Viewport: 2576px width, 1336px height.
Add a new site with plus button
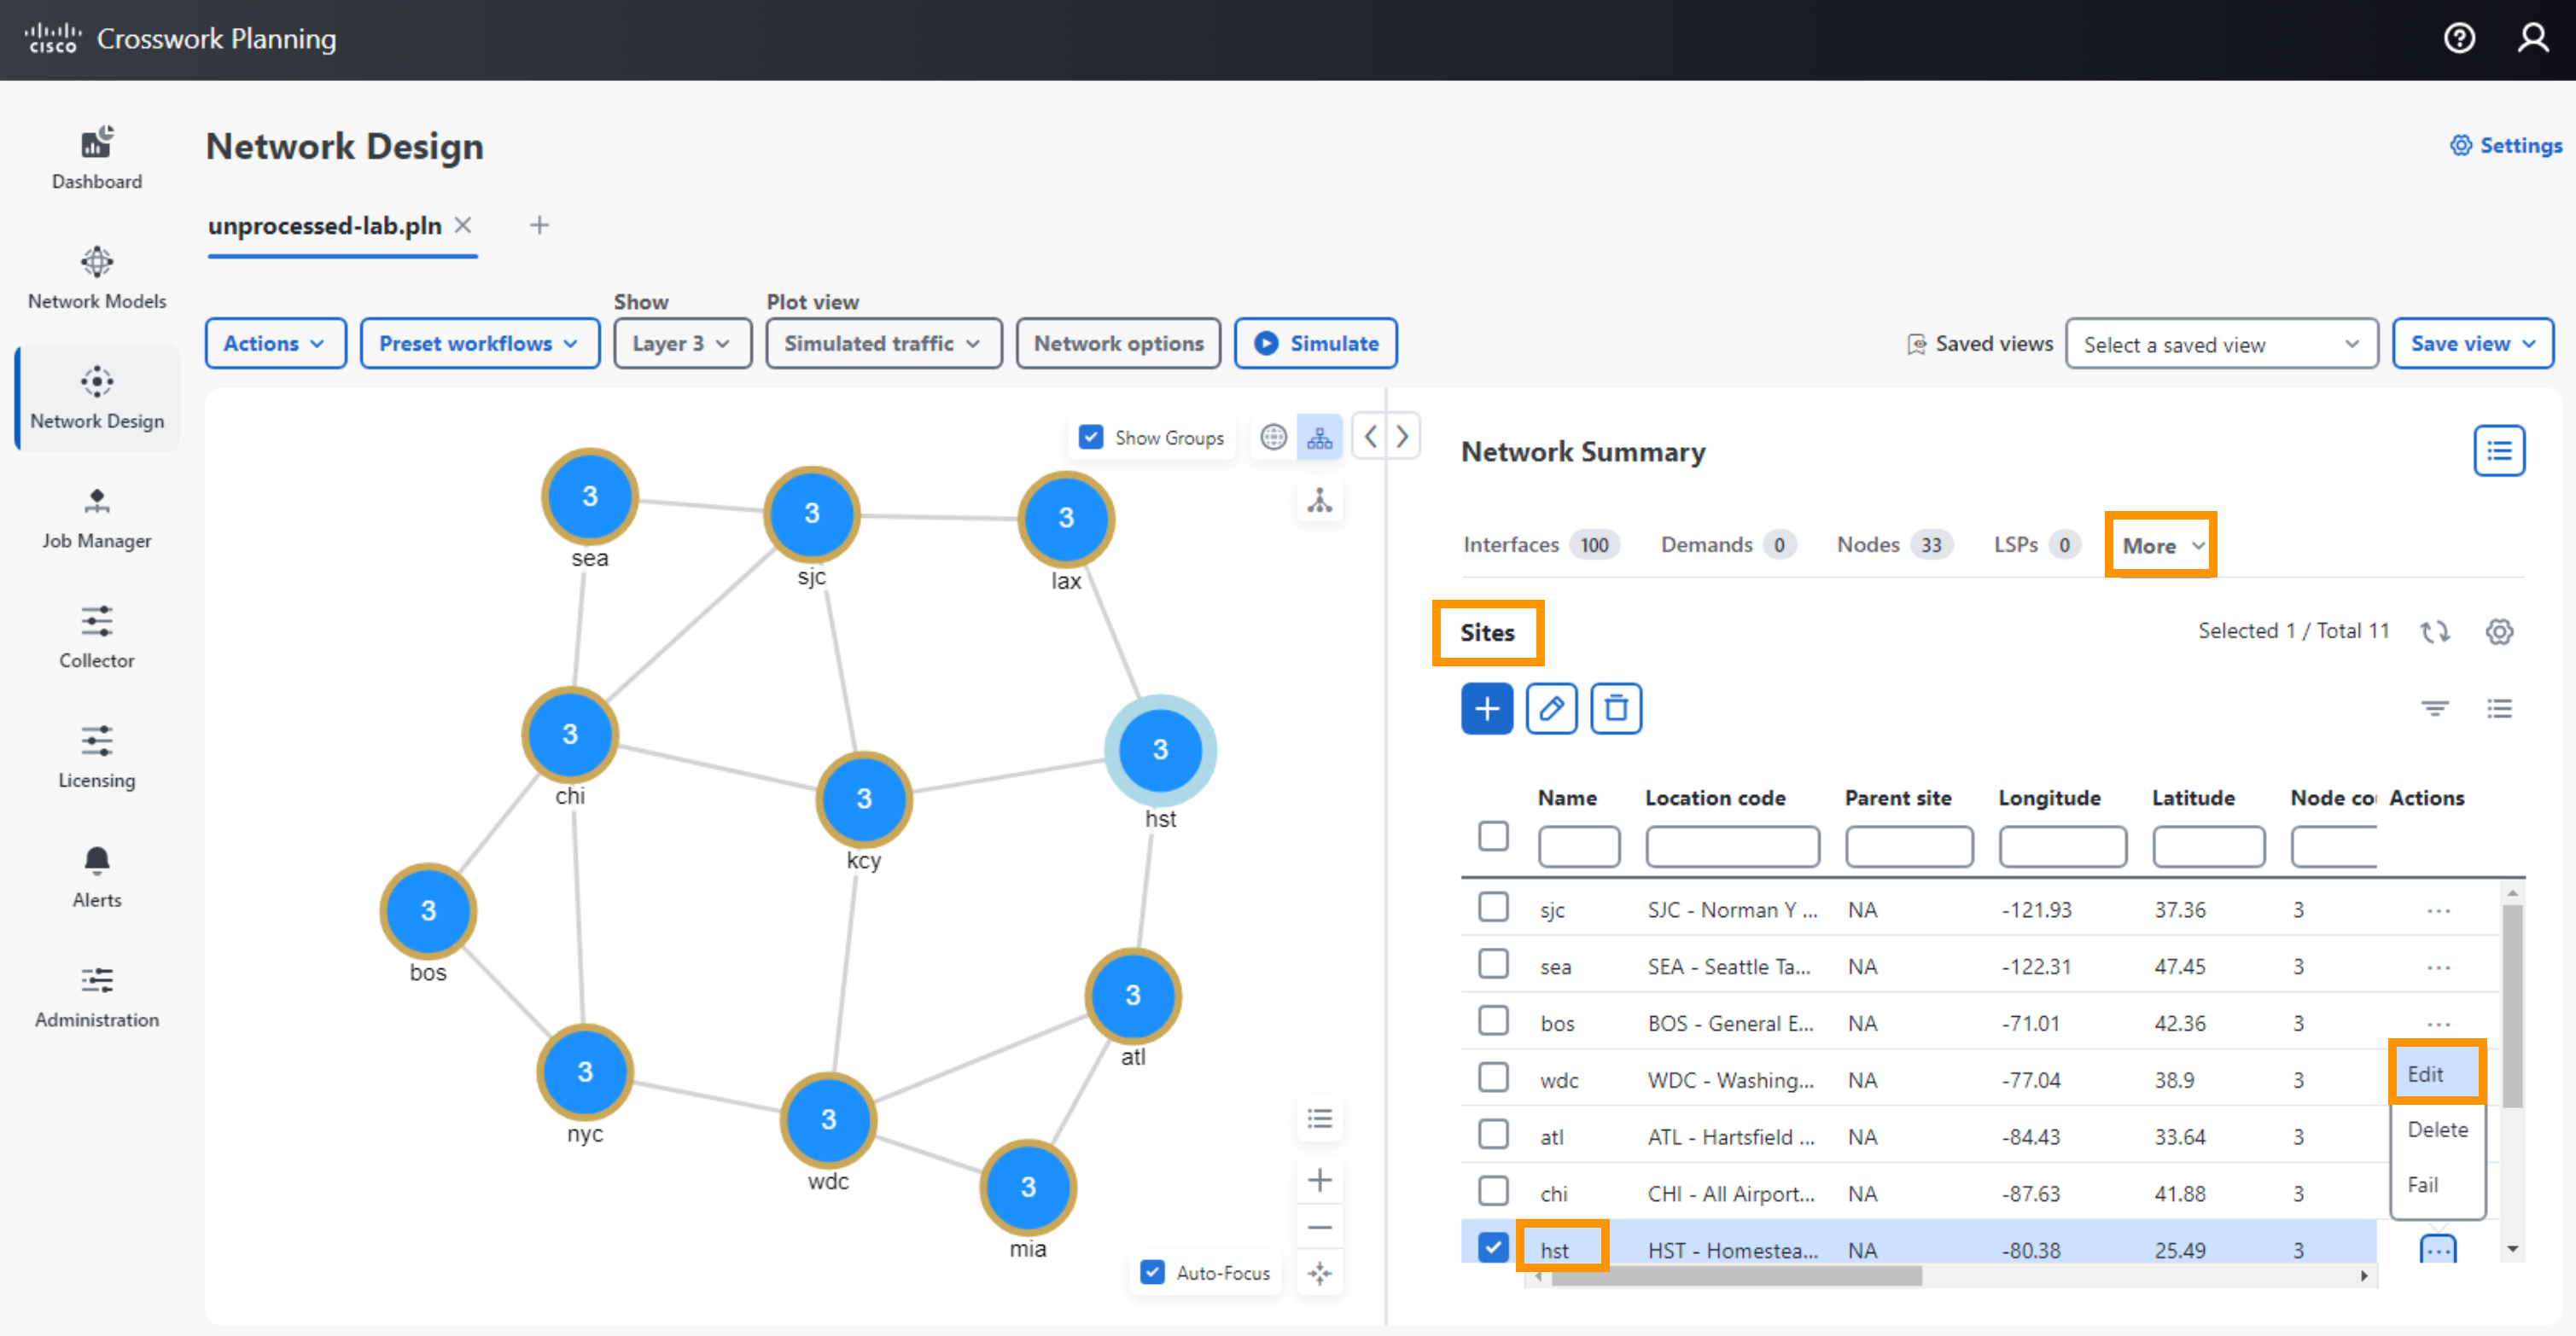[x=1487, y=708]
